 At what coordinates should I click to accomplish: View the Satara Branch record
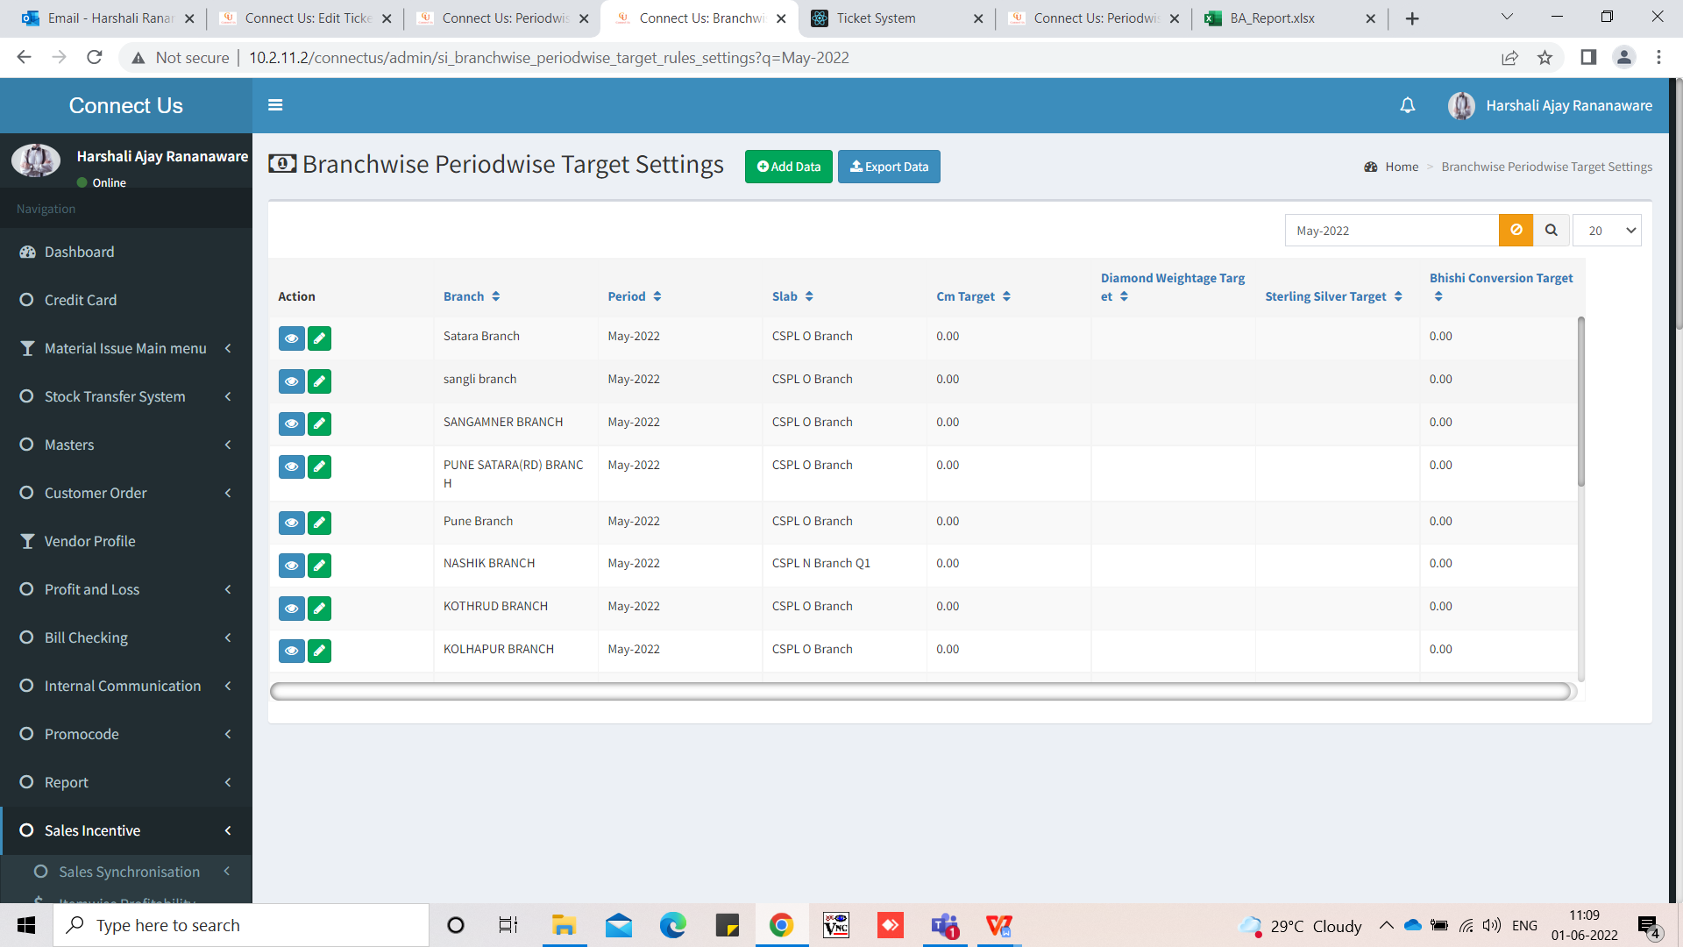[x=292, y=338]
